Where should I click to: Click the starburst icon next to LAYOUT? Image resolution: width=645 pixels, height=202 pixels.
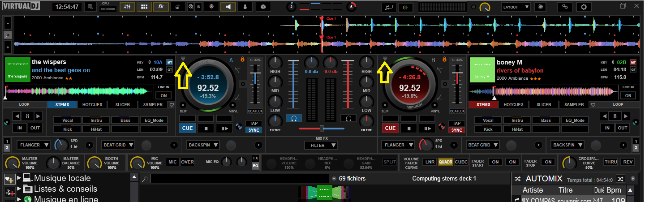pos(540,7)
